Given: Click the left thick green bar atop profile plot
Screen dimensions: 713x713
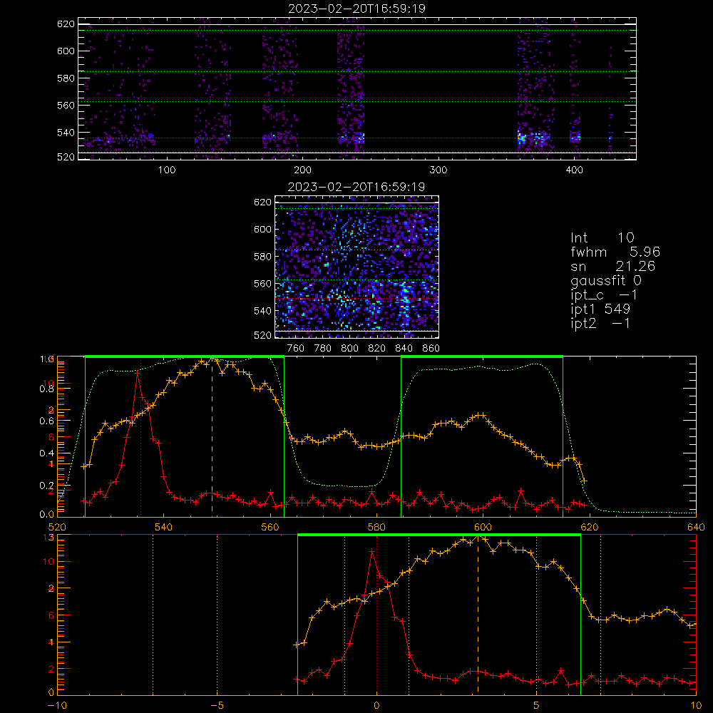Looking at the screenshot, I should click(x=185, y=357).
